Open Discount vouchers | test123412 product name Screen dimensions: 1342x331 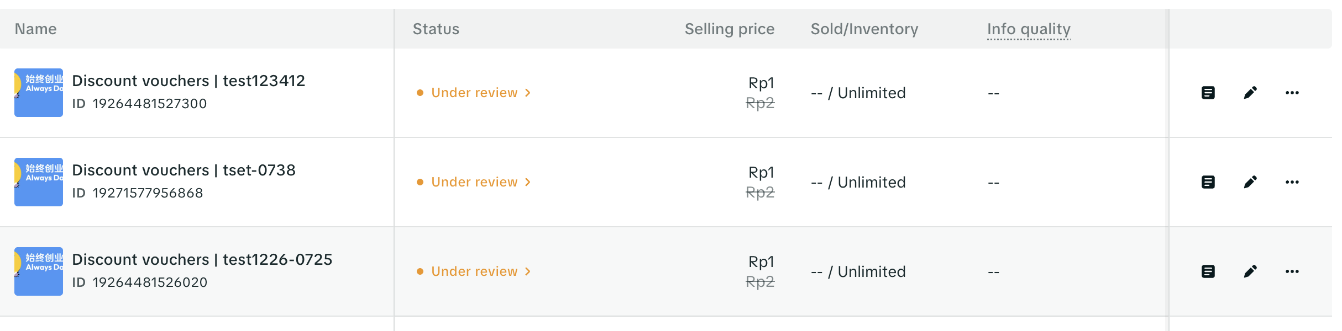pos(188,81)
